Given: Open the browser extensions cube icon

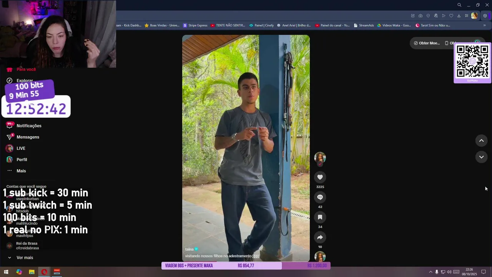Looking at the screenshot, I should tap(485, 16).
